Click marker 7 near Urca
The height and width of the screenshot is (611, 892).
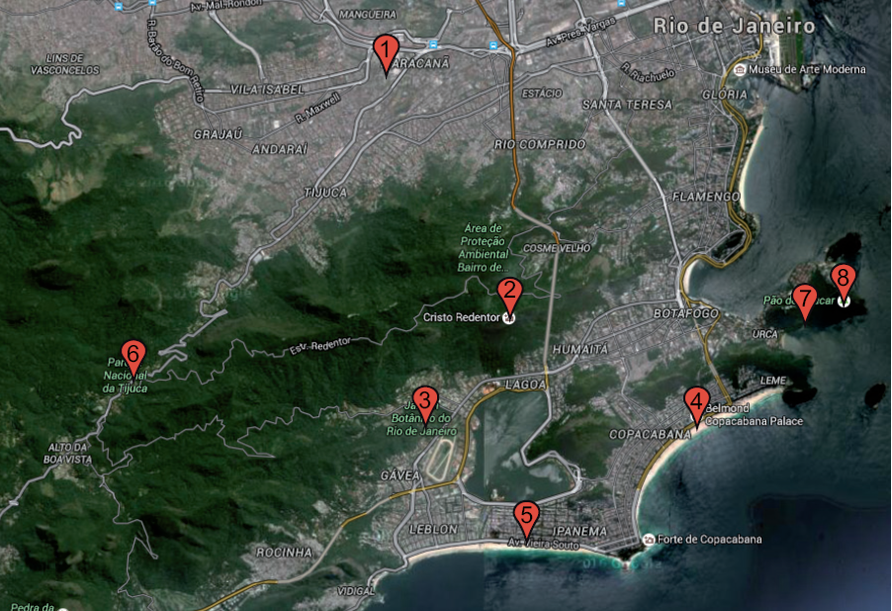[805, 300]
